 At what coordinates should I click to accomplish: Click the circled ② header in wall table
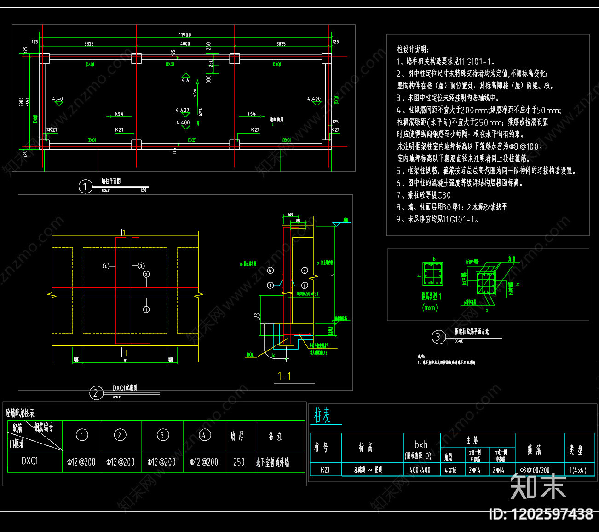pos(120,435)
